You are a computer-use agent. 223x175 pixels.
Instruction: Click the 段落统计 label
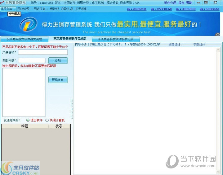(x=174, y=45)
